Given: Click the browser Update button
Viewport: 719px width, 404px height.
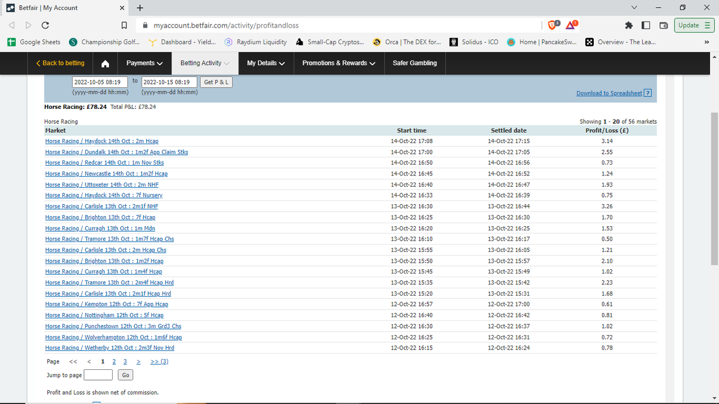Looking at the screenshot, I should (x=694, y=25).
